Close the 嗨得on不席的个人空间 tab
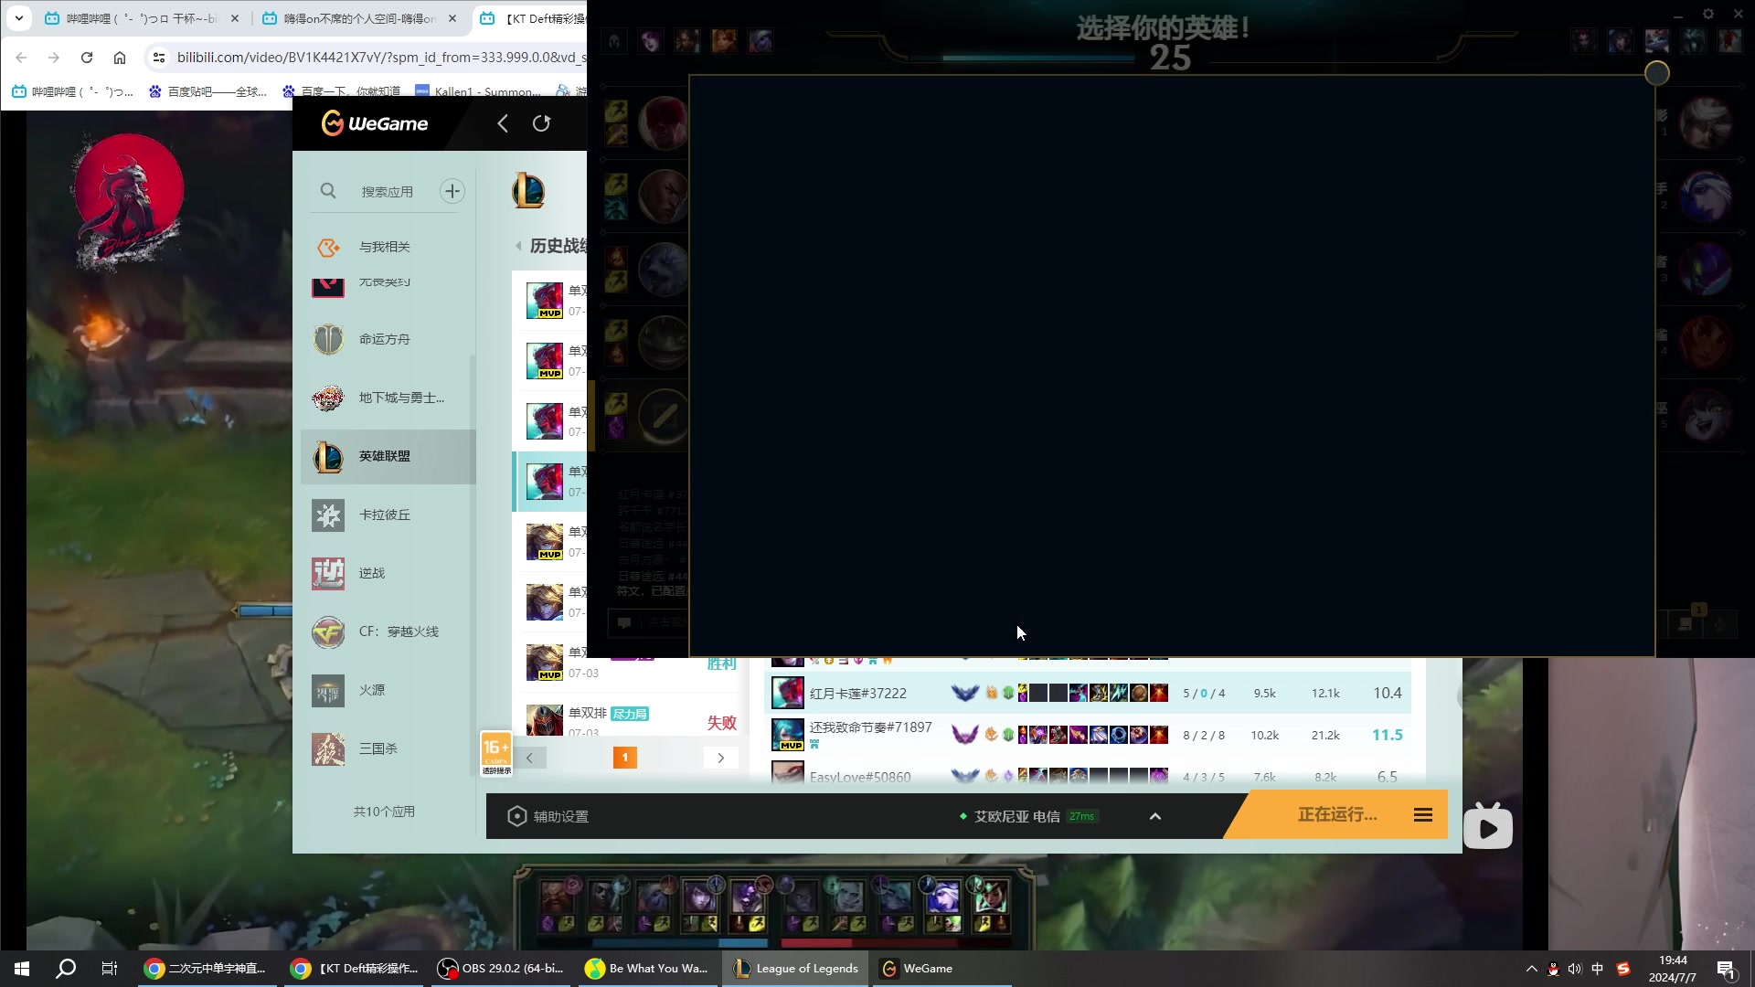This screenshot has width=1755, height=987. [452, 18]
